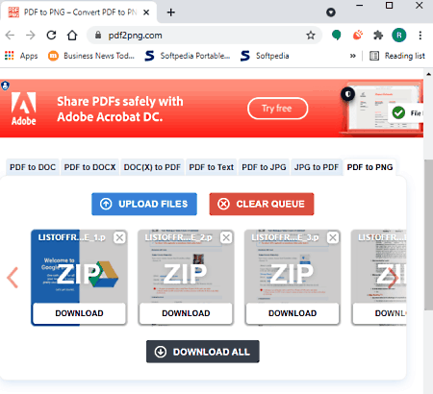Reload the pdf2png.com page

coord(51,36)
